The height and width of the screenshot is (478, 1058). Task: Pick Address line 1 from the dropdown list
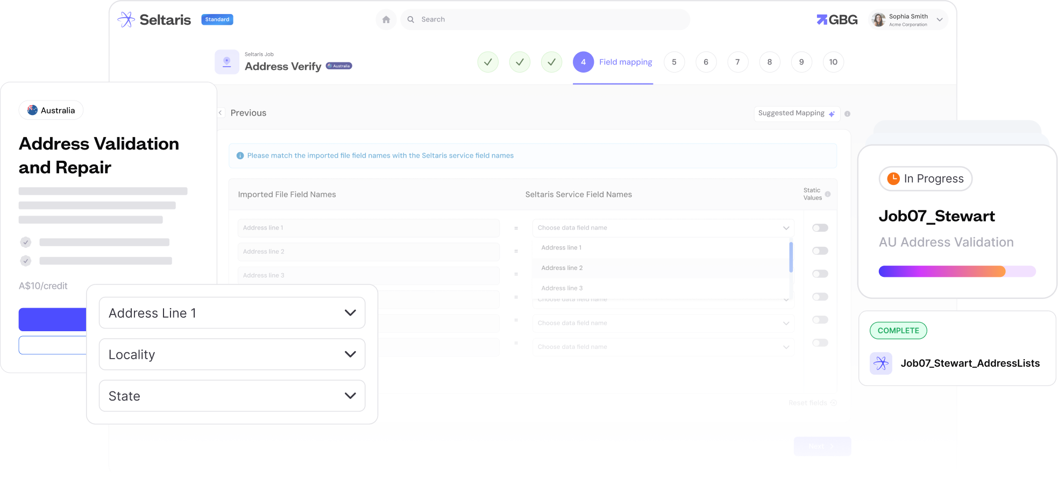[660, 248]
